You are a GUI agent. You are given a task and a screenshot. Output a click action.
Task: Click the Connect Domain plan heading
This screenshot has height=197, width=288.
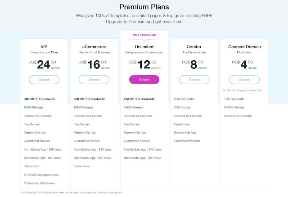pyautogui.click(x=244, y=47)
